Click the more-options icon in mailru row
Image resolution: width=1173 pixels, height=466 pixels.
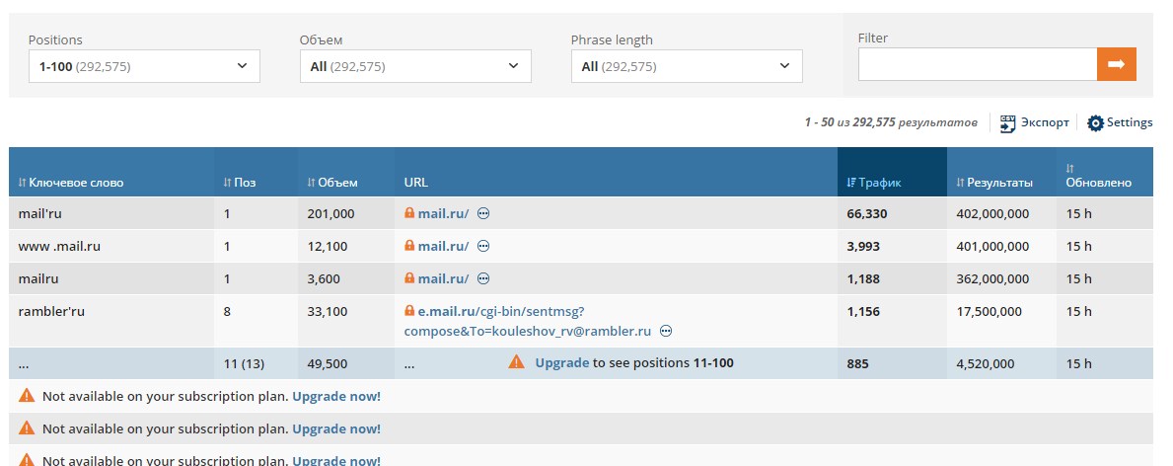(484, 278)
